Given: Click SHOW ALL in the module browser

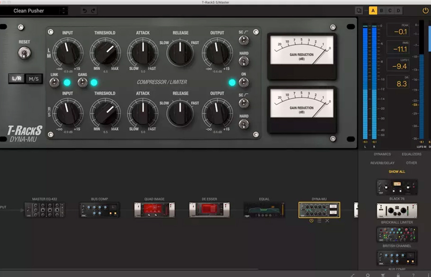Looking at the screenshot, I should (x=396, y=172).
